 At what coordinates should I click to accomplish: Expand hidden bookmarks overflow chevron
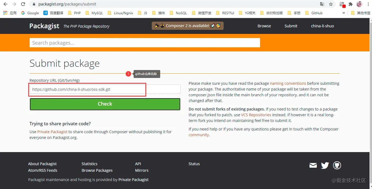[344, 13]
